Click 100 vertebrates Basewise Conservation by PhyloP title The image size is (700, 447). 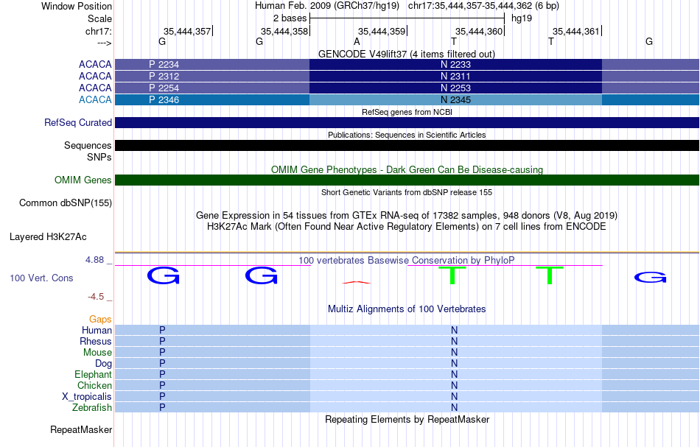[x=407, y=260]
